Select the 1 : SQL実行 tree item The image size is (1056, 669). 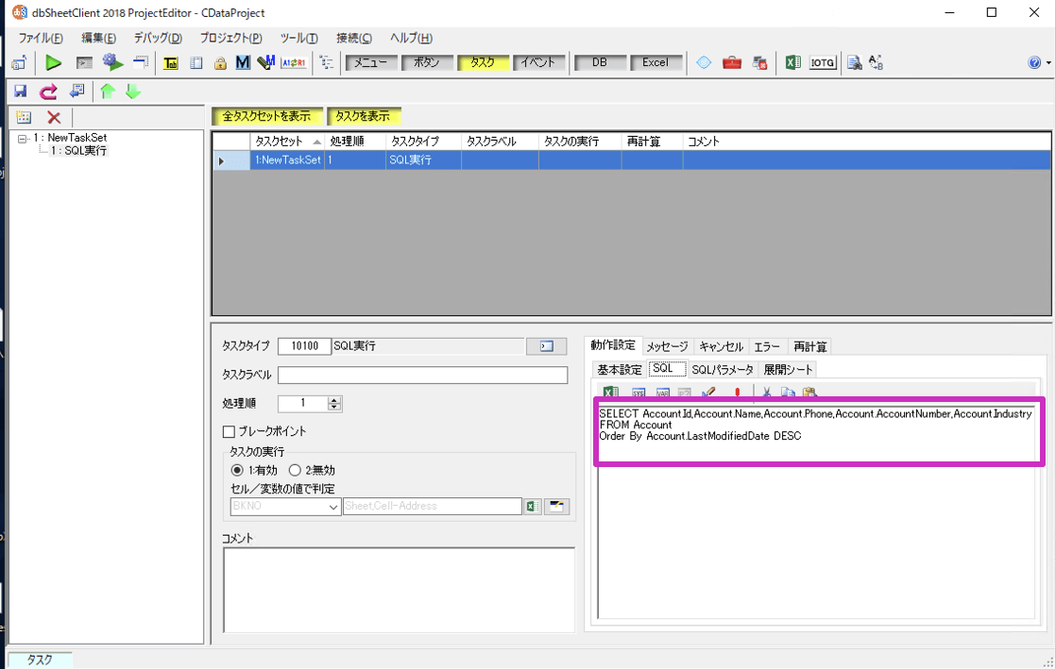78,151
